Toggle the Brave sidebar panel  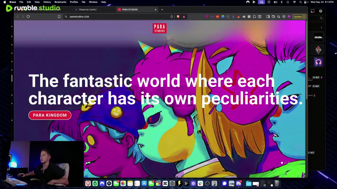268,17
